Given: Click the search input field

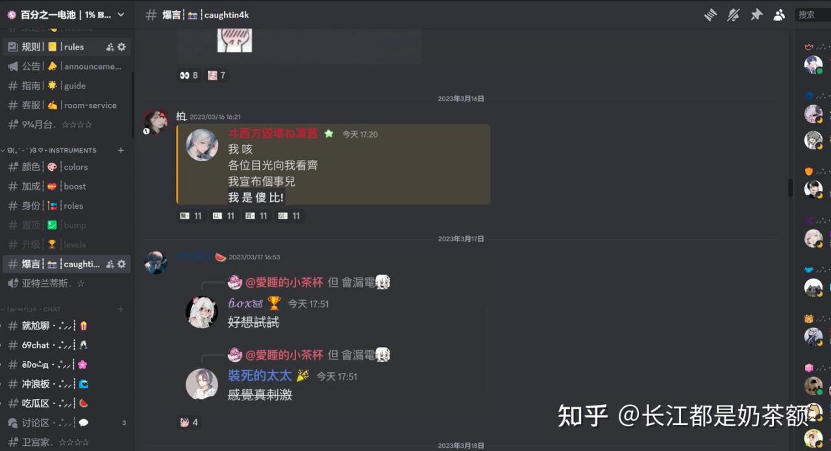Looking at the screenshot, I should pyautogui.click(x=813, y=14).
